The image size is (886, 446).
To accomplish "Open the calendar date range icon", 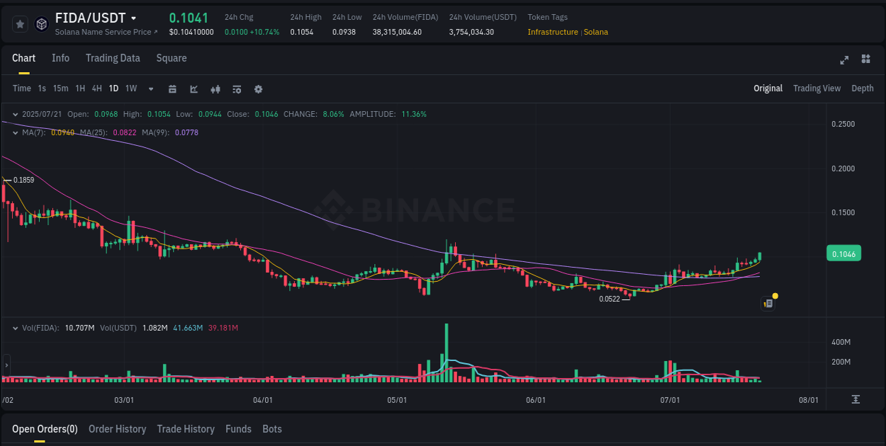I will click(172, 89).
